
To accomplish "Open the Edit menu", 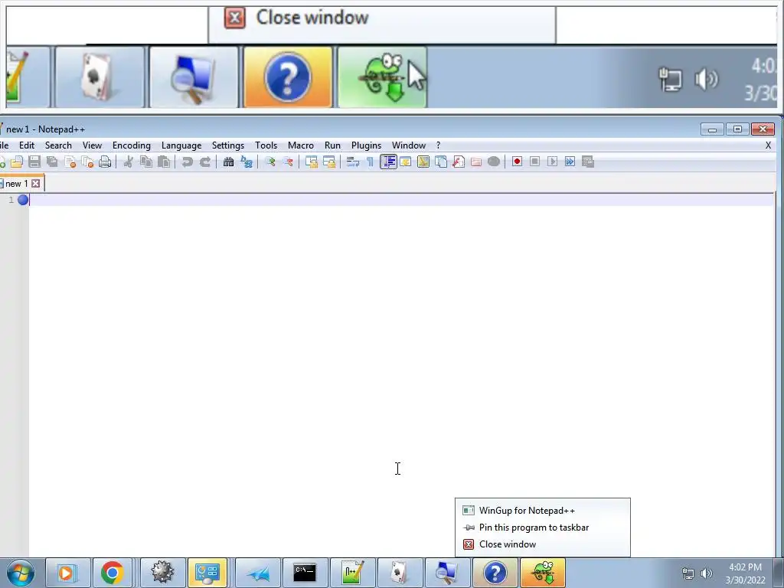I will (x=27, y=145).
